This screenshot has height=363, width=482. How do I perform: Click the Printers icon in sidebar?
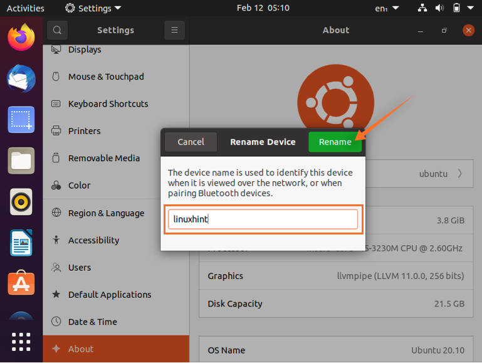(x=56, y=130)
